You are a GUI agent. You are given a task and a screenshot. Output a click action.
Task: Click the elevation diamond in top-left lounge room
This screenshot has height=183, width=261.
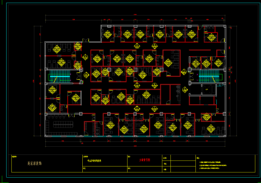coord(57,49)
